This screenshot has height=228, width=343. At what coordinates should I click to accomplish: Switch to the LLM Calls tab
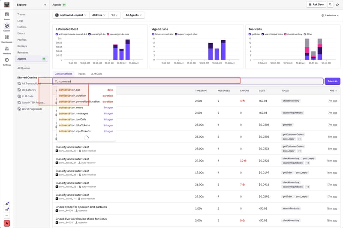tap(96, 74)
